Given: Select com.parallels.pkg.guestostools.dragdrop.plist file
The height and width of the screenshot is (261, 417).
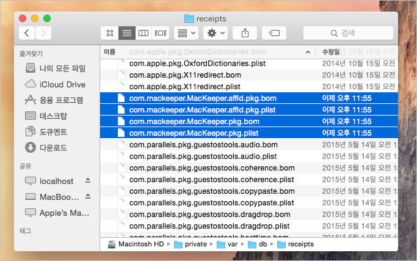Looking at the screenshot, I should (249, 226).
